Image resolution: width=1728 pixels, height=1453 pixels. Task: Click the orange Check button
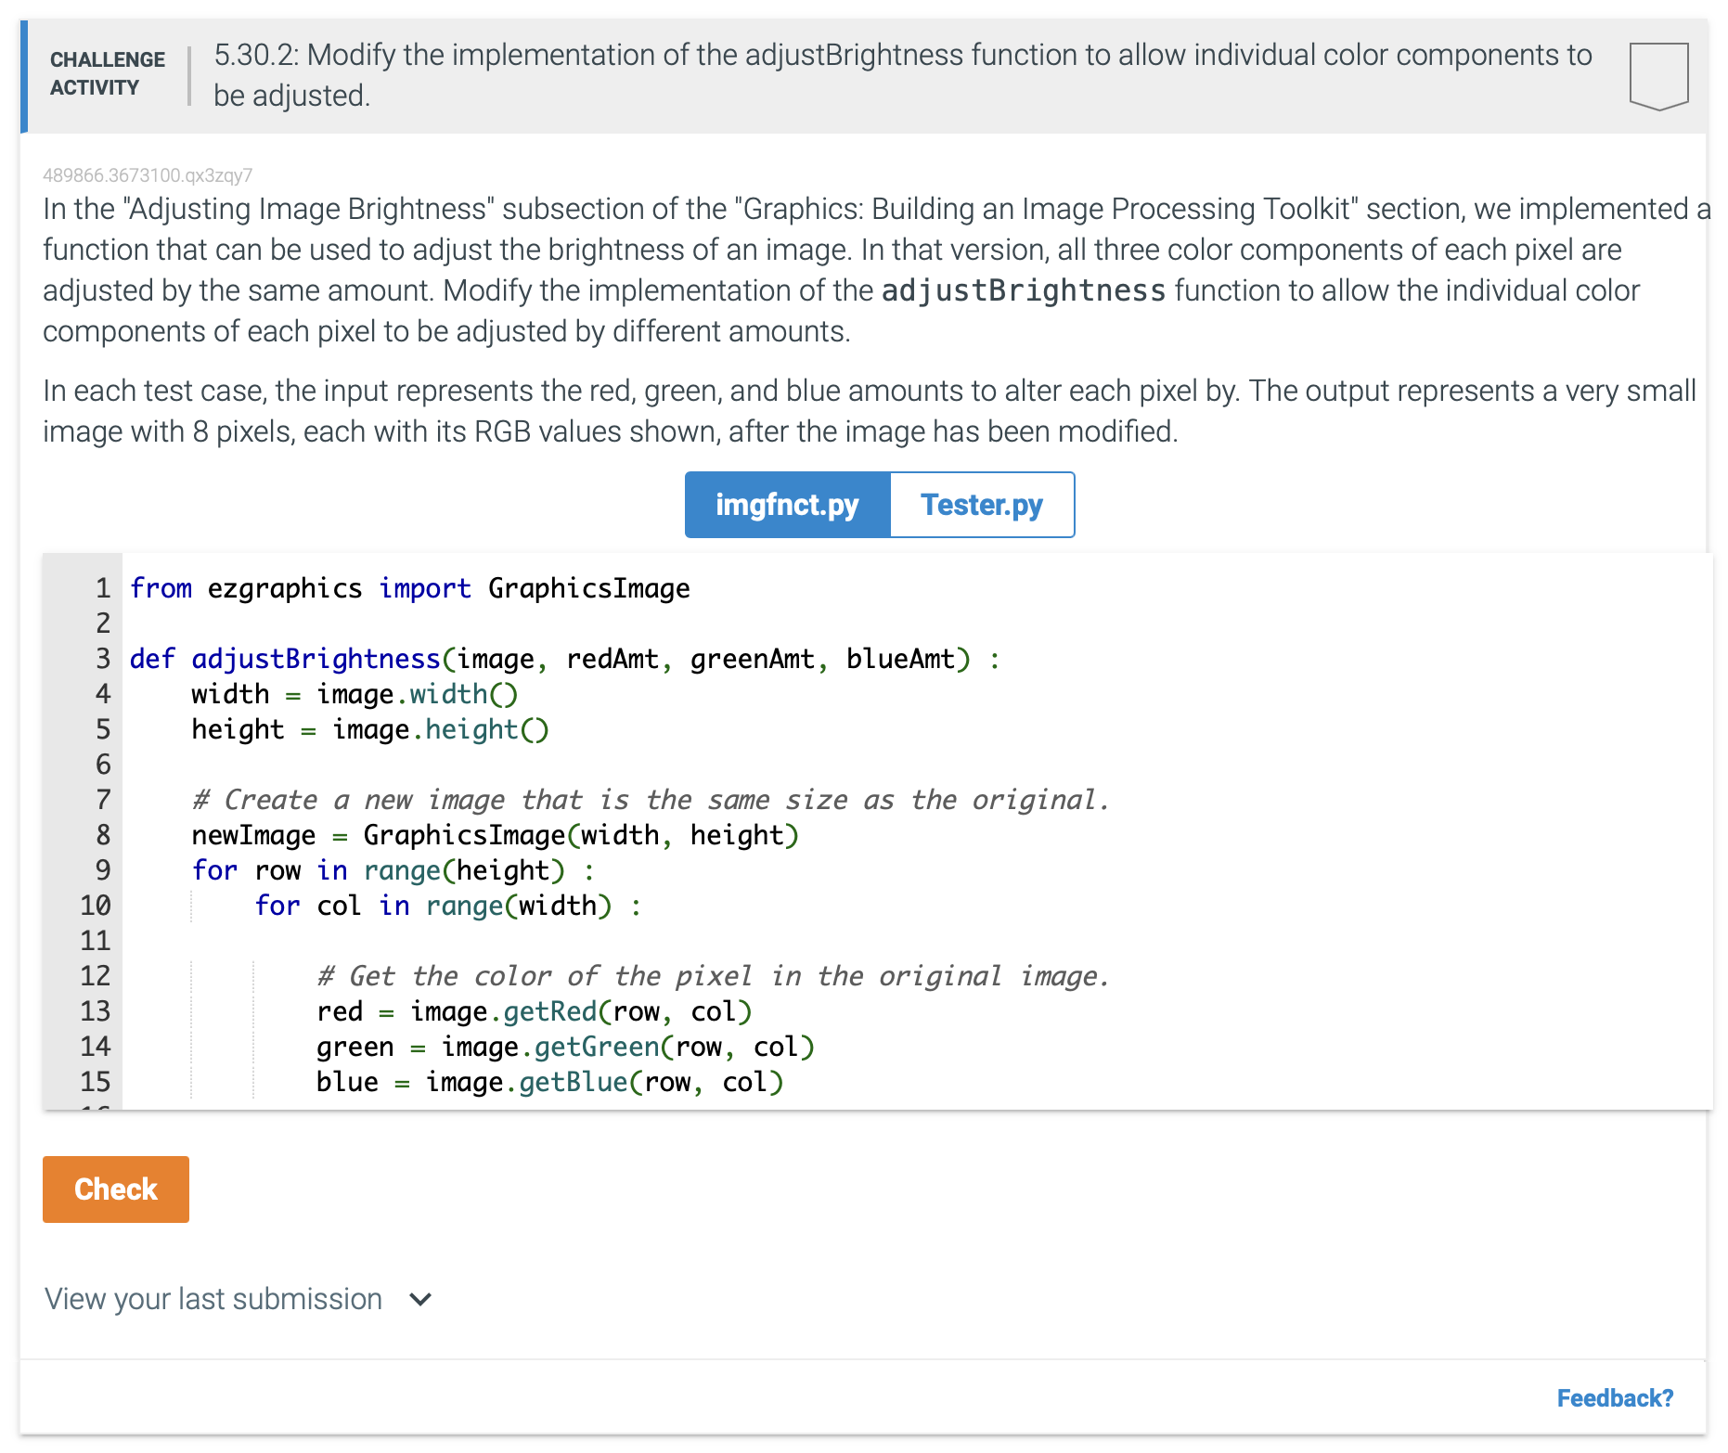tap(115, 1189)
